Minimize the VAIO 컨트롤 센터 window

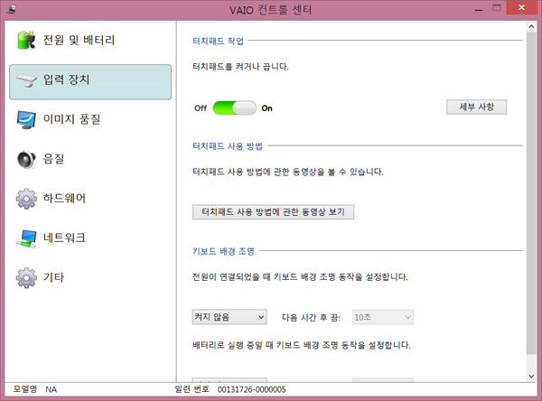[479, 9]
